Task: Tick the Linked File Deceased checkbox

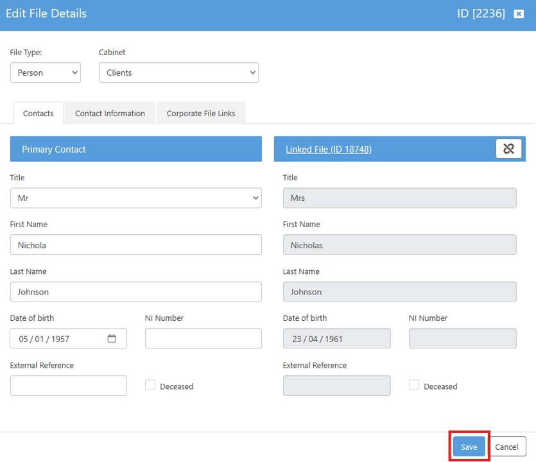Action: pos(414,385)
